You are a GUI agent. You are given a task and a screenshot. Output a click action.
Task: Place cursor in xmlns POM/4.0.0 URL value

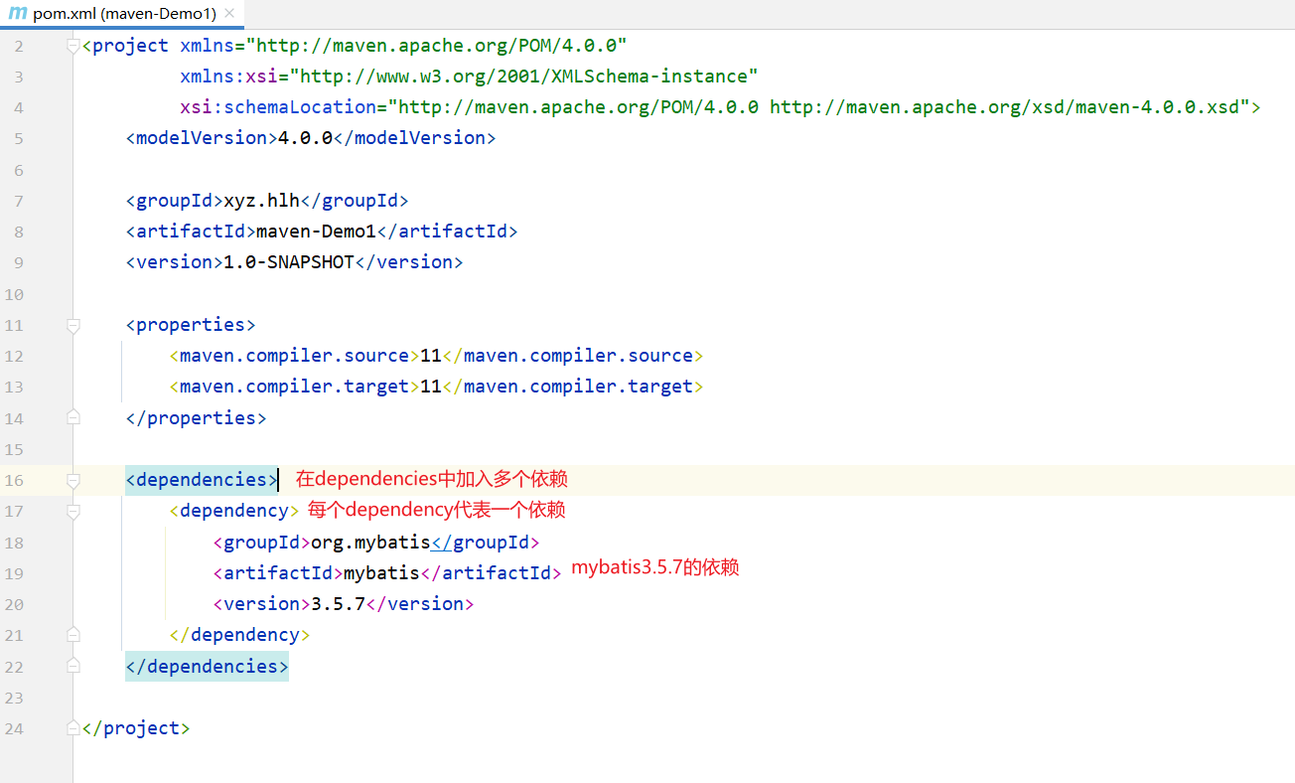point(437,46)
